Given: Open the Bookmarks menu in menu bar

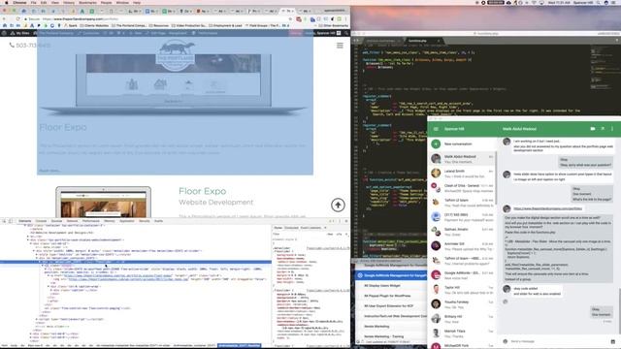Looking at the screenshot, I should tap(87, 2).
